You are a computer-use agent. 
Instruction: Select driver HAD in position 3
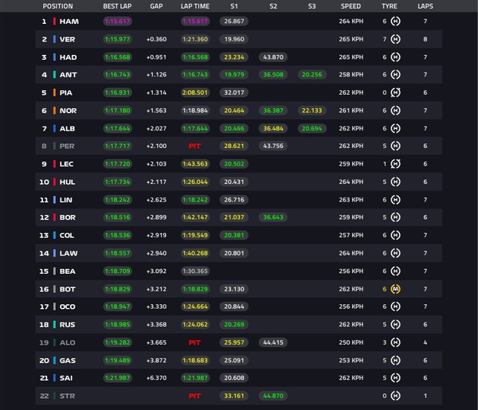[69, 57]
